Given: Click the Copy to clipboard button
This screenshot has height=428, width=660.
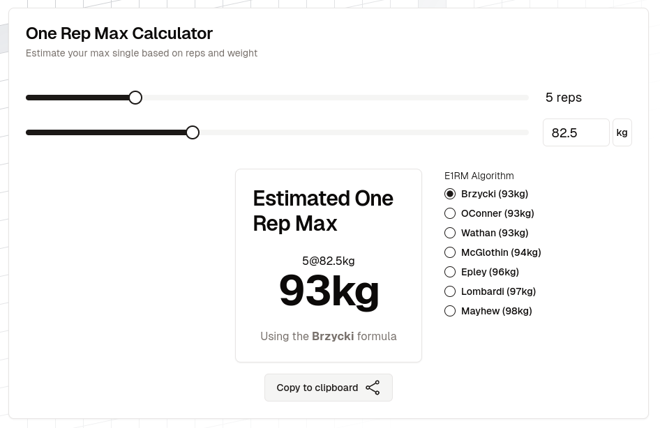Looking at the screenshot, I should pyautogui.click(x=329, y=388).
